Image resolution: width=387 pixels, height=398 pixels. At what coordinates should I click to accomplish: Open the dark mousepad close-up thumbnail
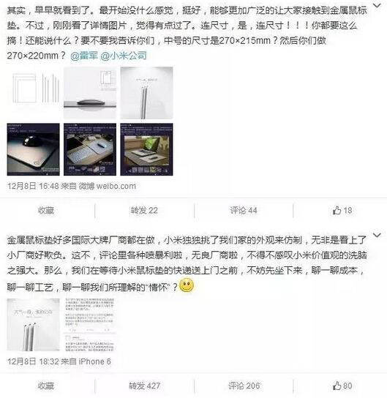[33, 149]
